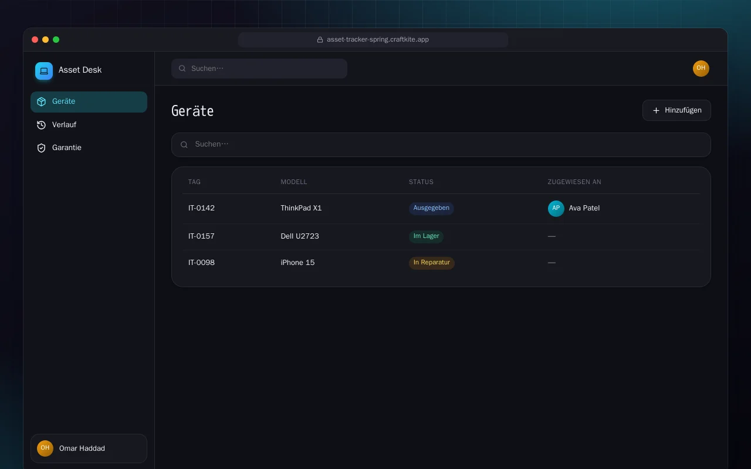Select asset tag IT-0098
This screenshot has height=469, width=751.
click(x=201, y=263)
